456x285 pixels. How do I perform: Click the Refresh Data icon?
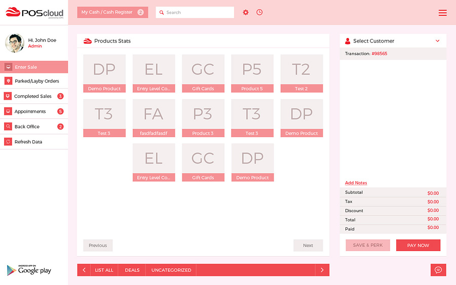[x=8, y=142]
